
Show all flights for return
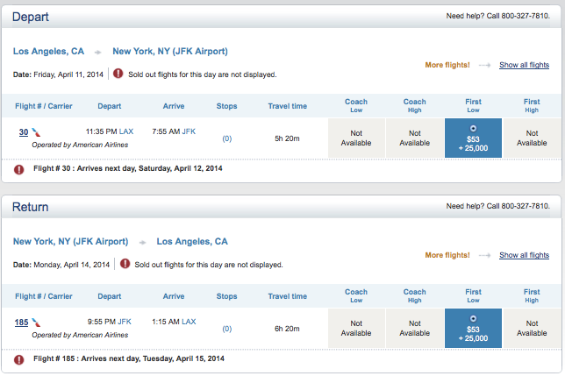pos(524,256)
